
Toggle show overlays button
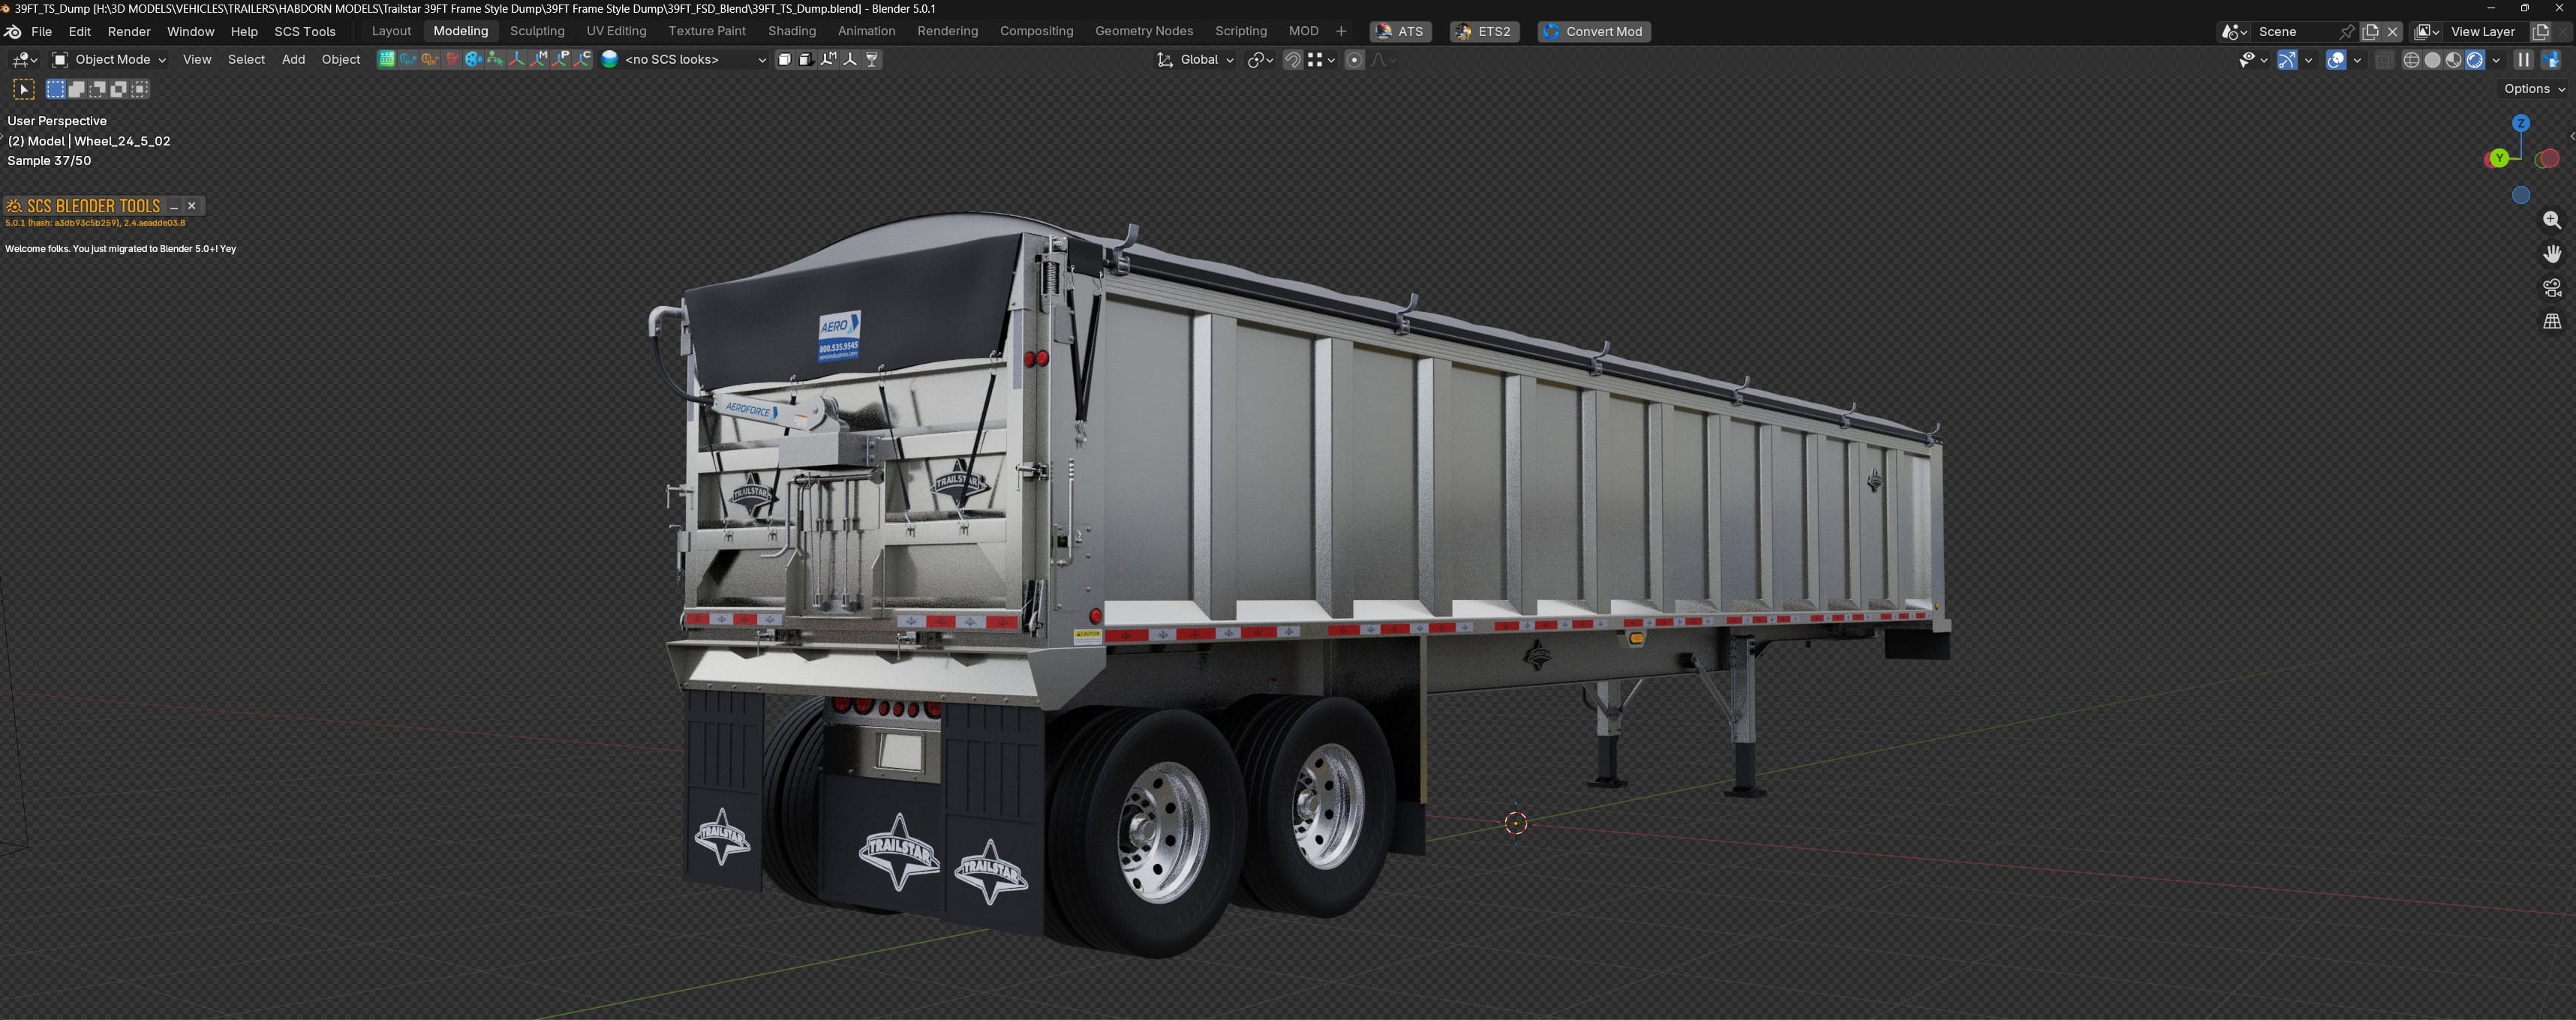tap(2336, 60)
